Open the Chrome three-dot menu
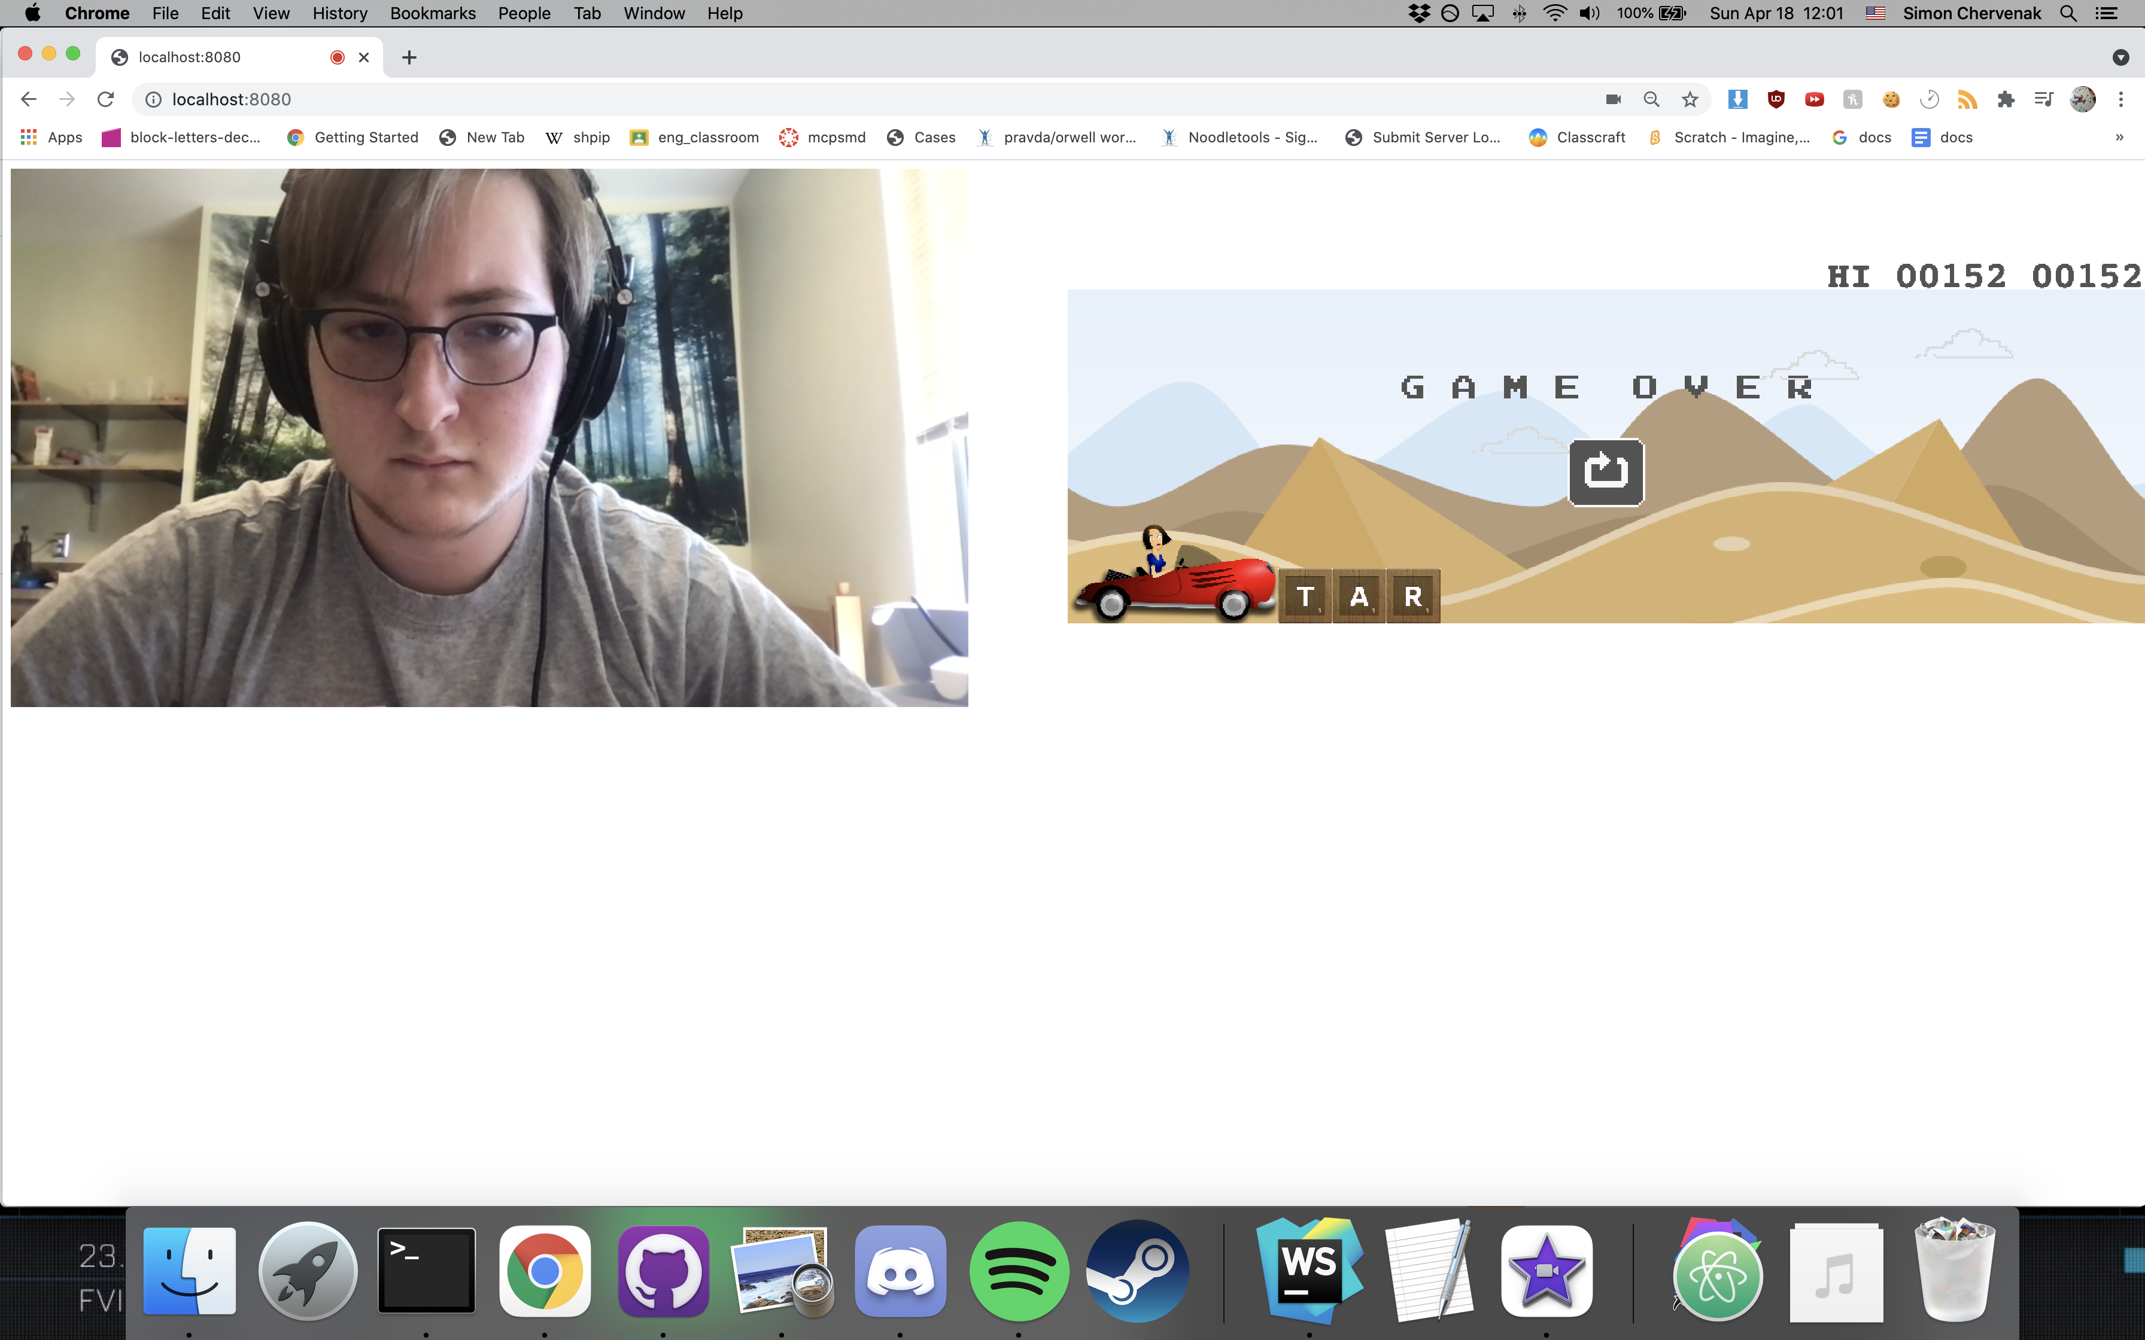The width and height of the screenshot is (2145, 1340). [x=2120, y=99]
